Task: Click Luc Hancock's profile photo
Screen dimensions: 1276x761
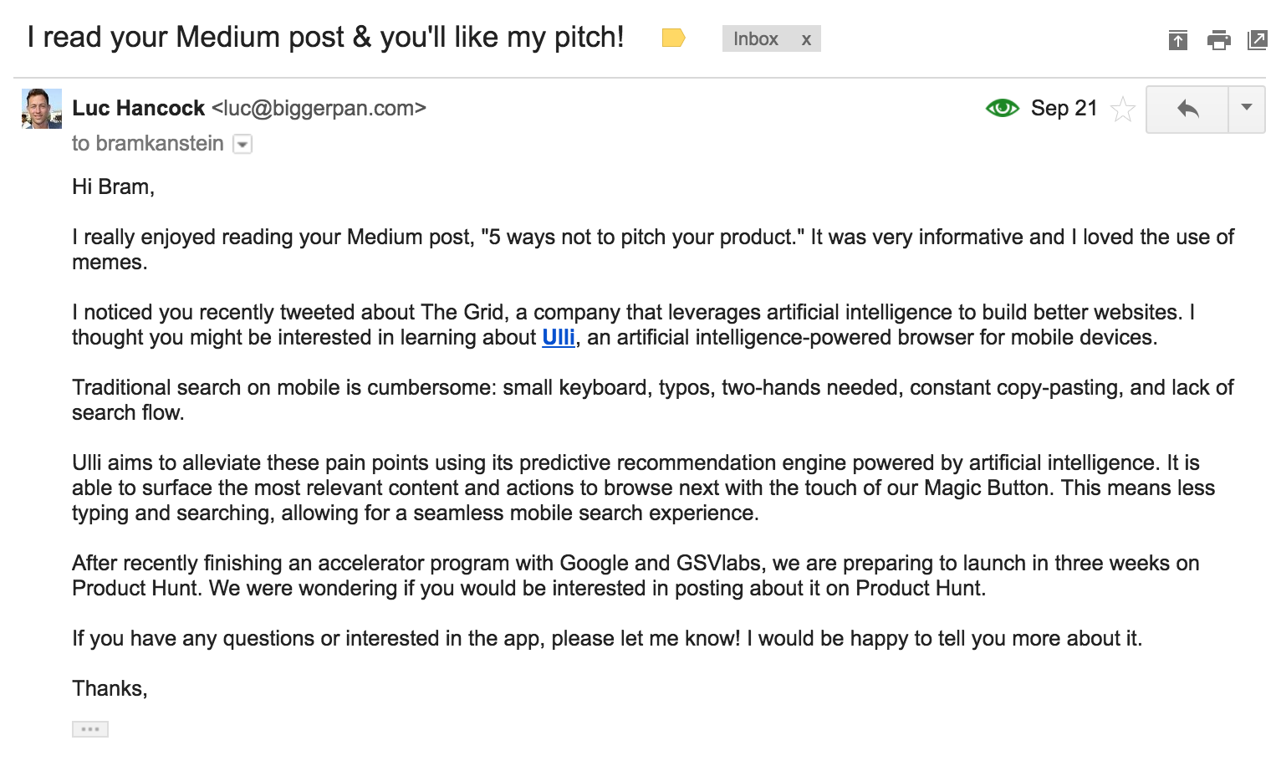Action: click(42, 109)
